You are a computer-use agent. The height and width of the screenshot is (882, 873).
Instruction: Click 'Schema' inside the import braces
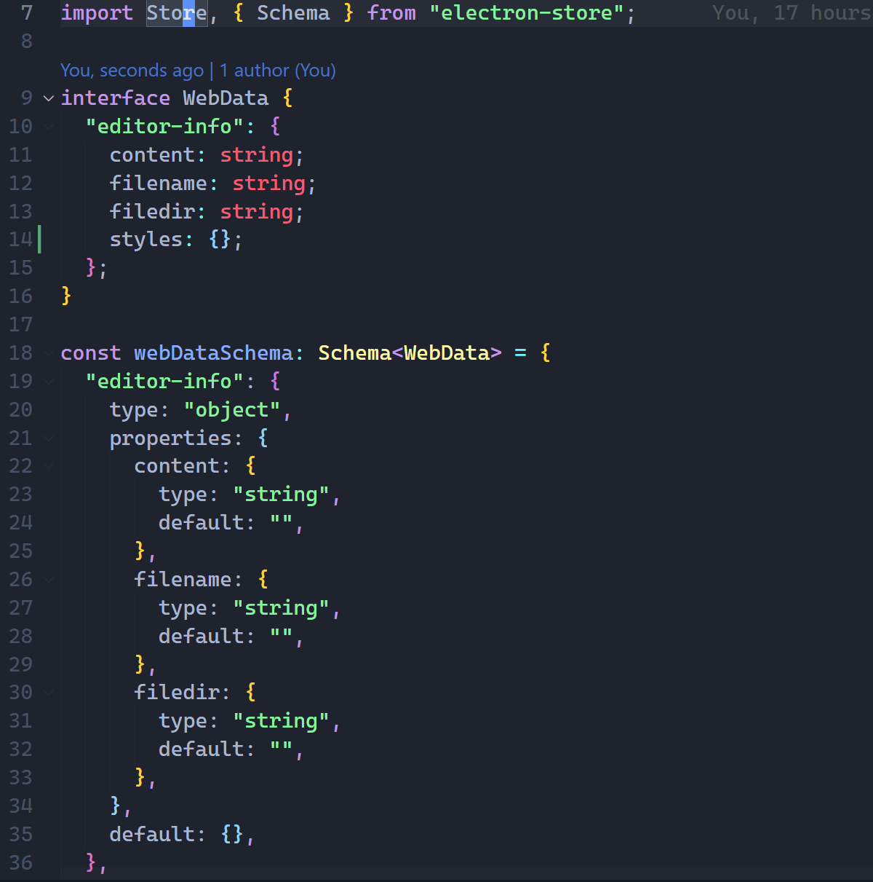pyautogui.click(x=293, y=13)
